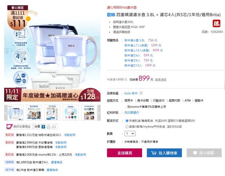
Task: Click the heart icon next to Kolin 歌林
Action: point(141,93)
